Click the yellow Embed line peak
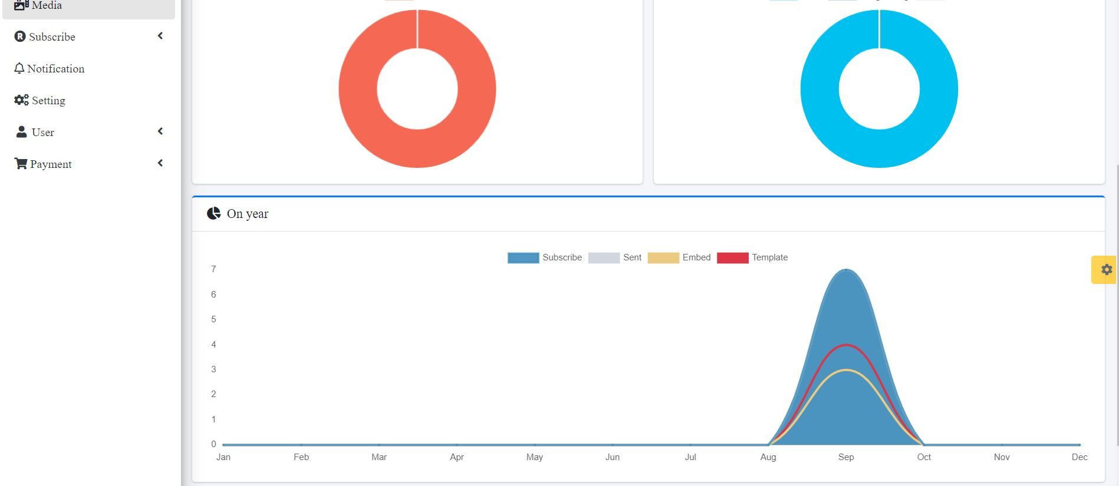The height and width of the screenshot is (486, 1119). click(846, 370)
